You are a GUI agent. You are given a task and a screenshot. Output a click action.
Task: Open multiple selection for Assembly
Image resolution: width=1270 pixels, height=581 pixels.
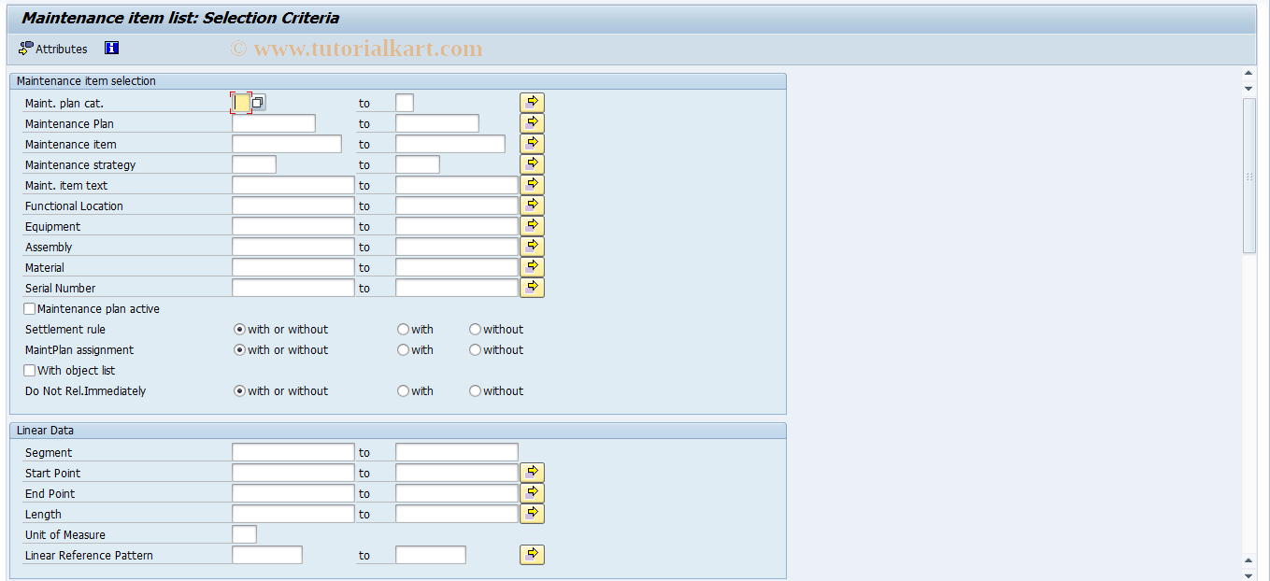click(x=532, y=246)
